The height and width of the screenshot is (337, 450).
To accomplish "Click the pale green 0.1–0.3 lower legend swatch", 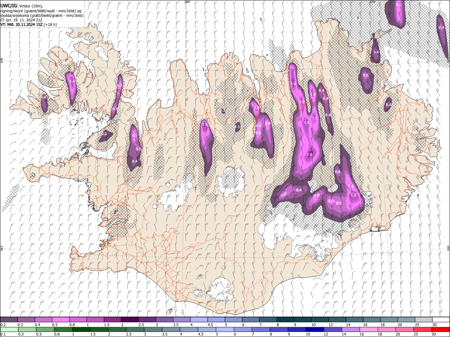I will (9, 329).
